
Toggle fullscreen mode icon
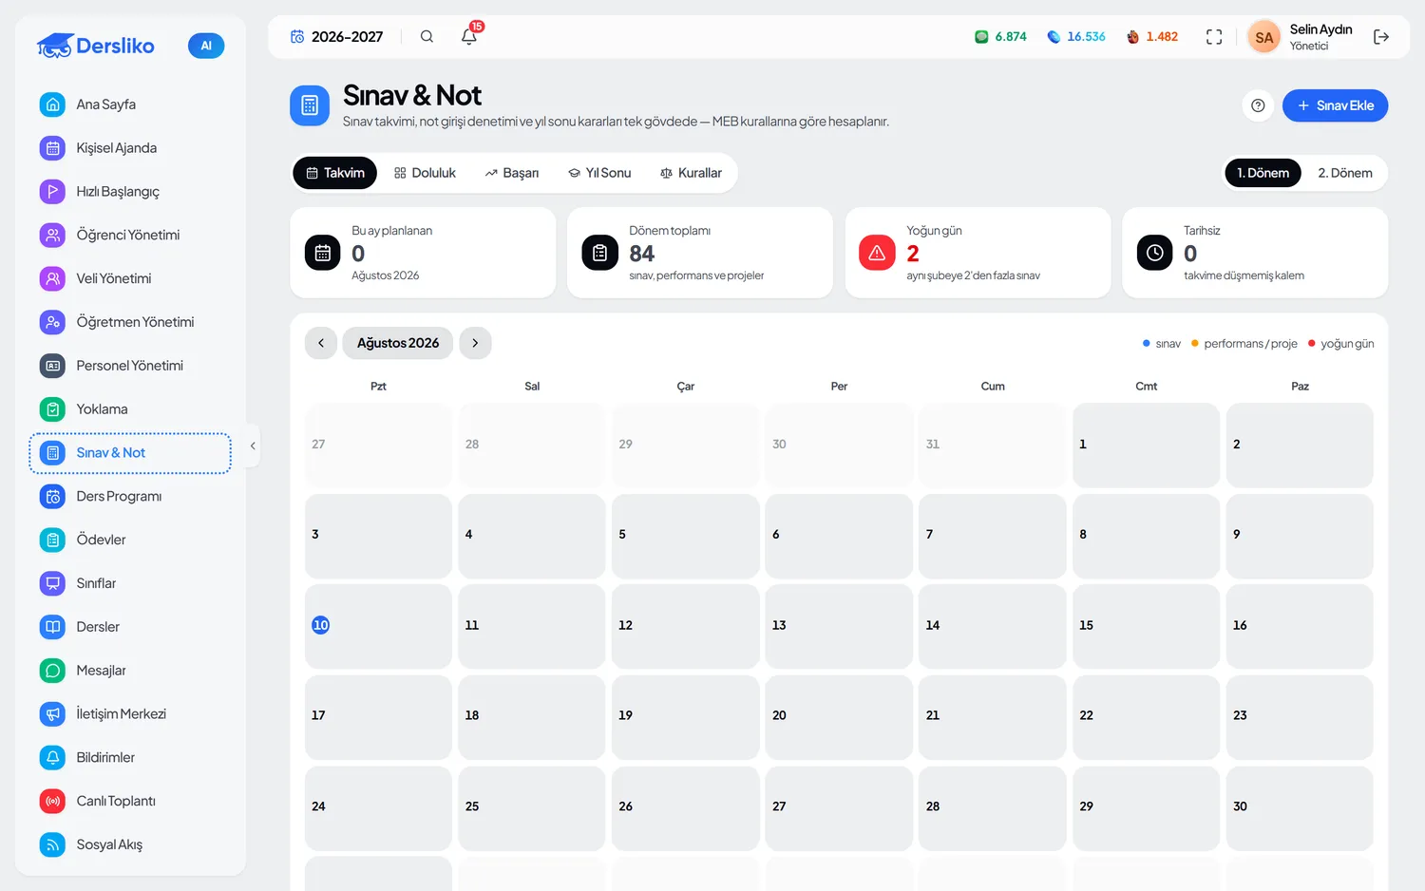pos(1214,37)
